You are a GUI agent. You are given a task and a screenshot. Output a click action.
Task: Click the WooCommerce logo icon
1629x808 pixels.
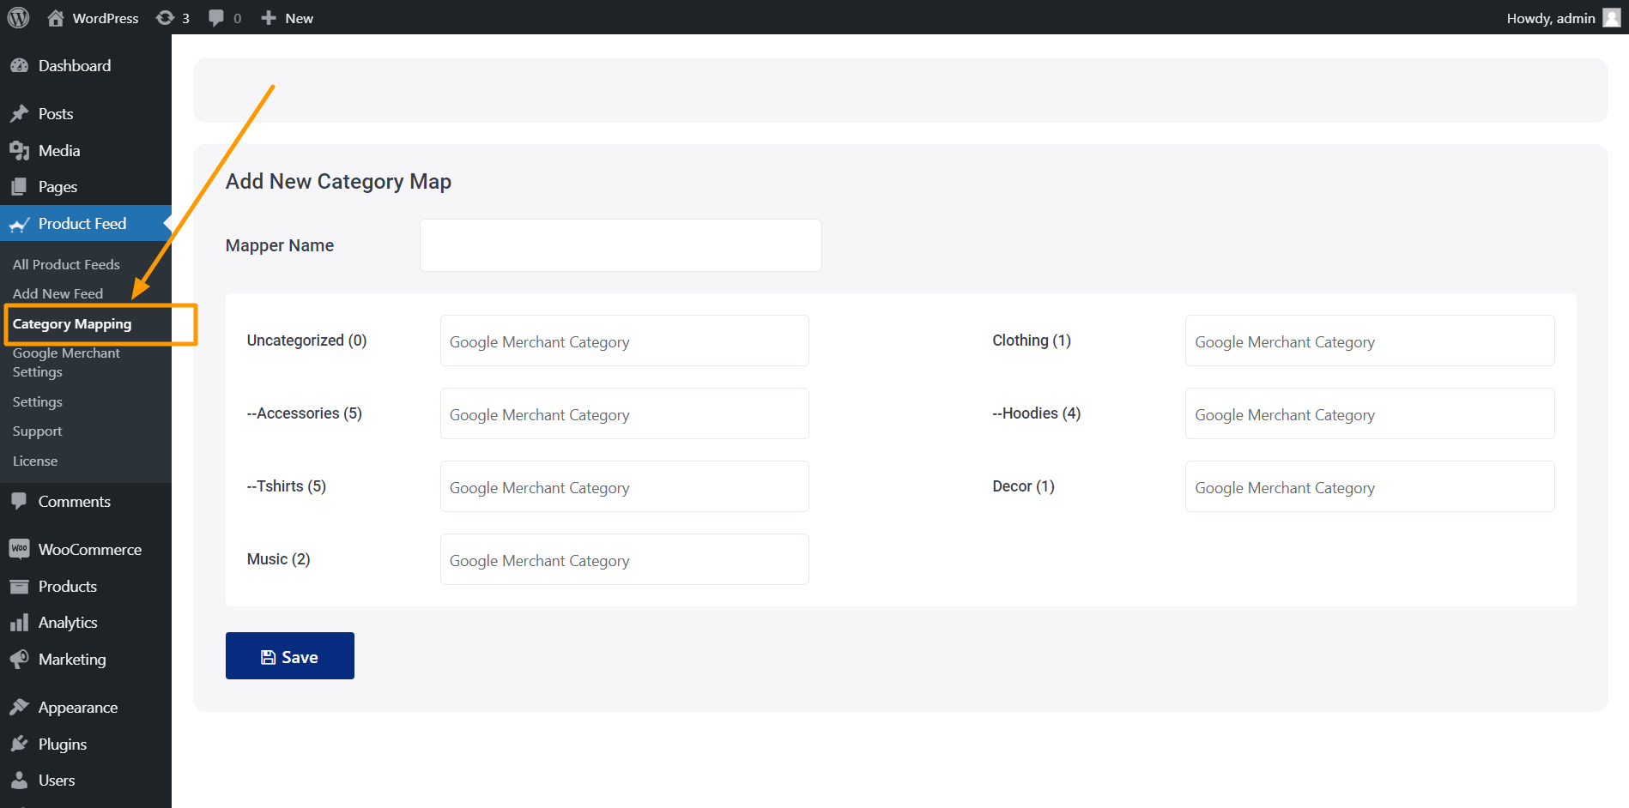tap(19, 549)
